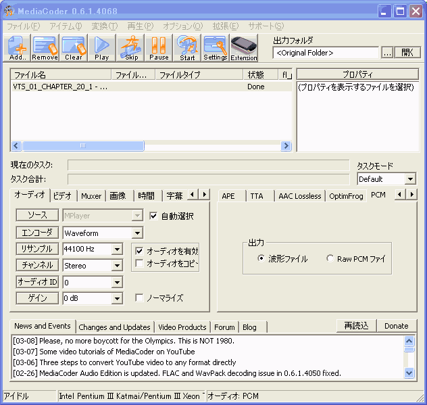
Task: Open the MPlayer source dropdown
Action: pos(138,216)
